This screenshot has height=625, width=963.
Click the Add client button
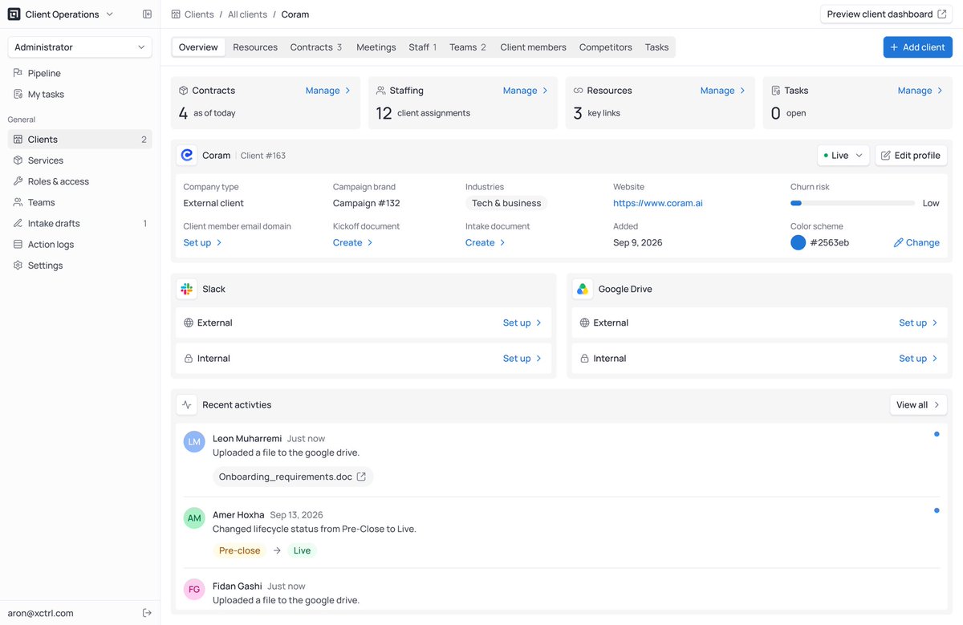918,47
